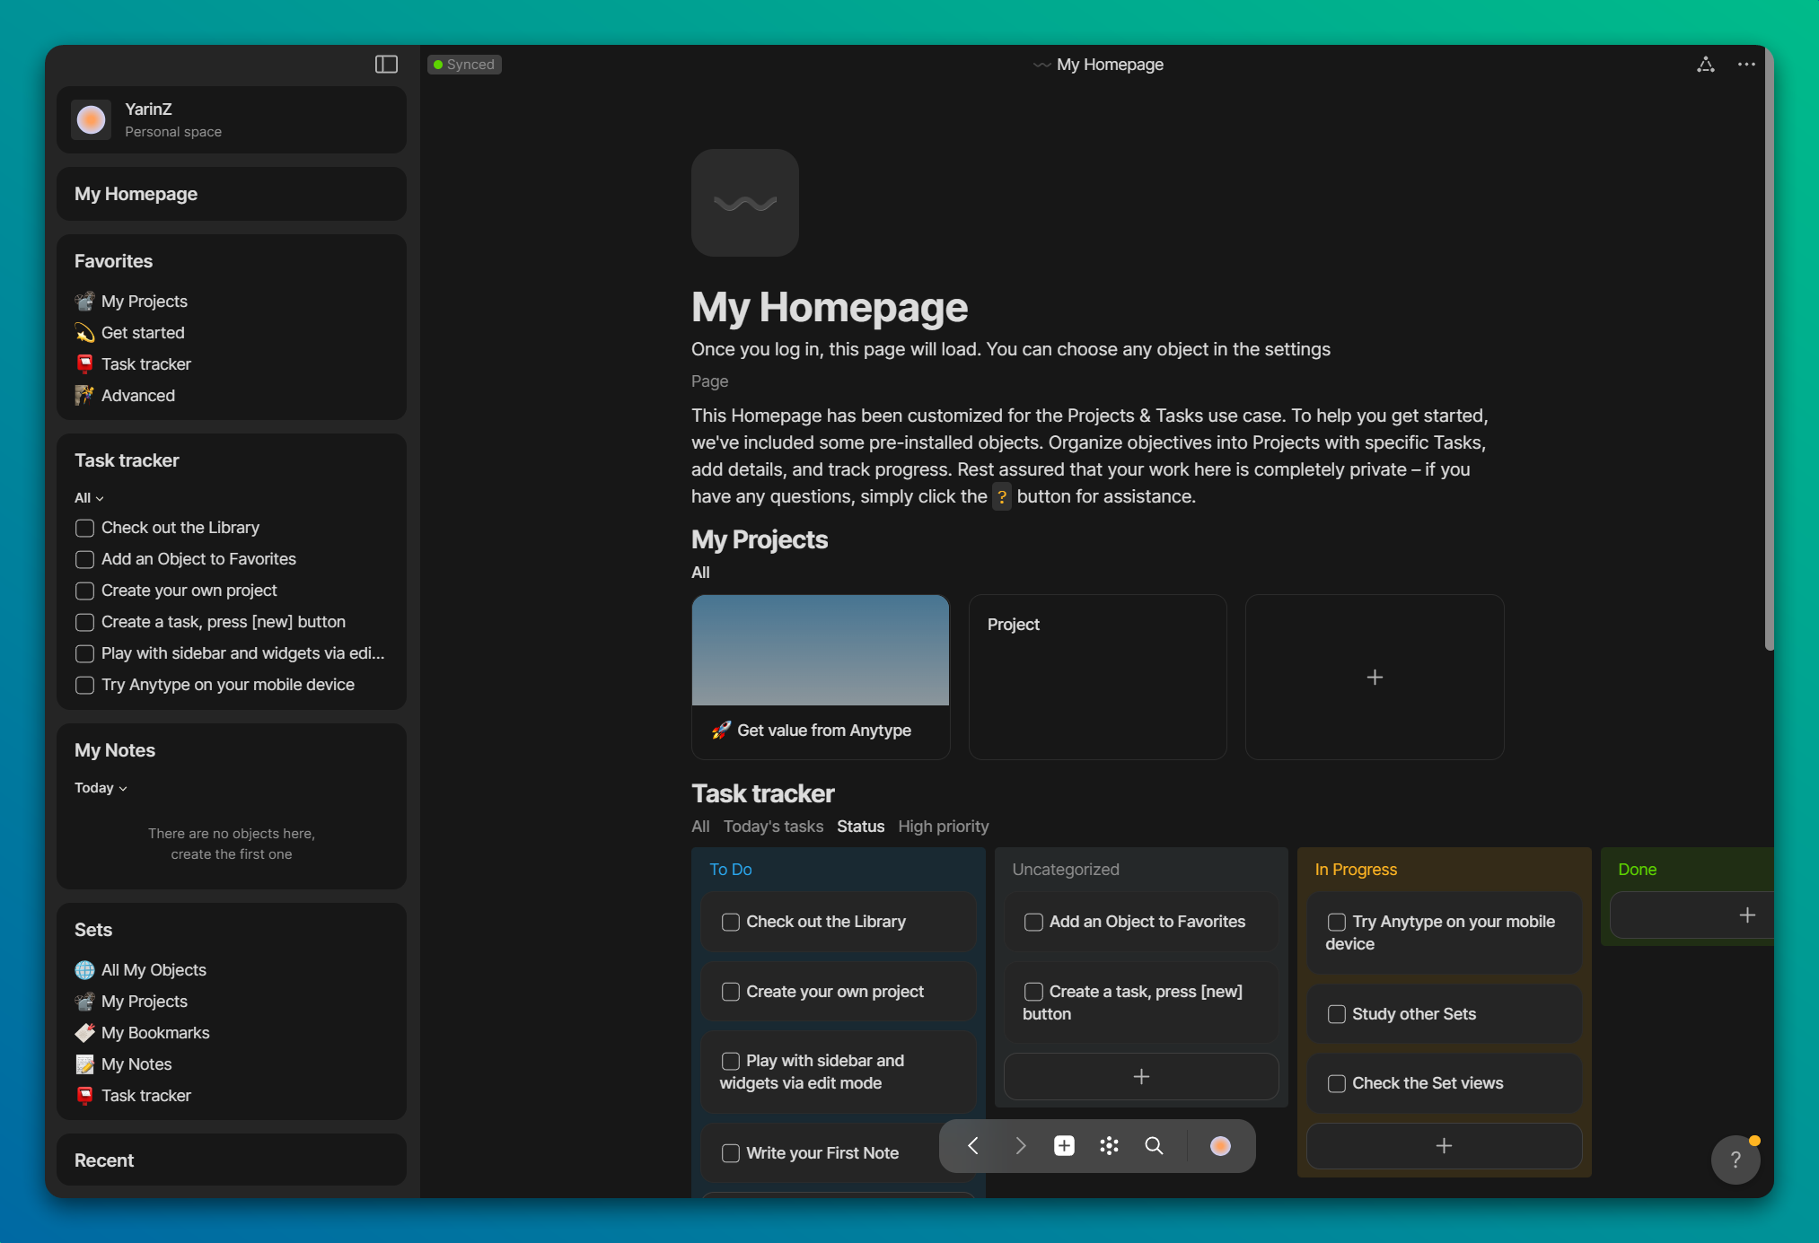Open the library dots icon in the navigation bar
This screenshot has height=1243, width=1819.
[1109, 1146]
